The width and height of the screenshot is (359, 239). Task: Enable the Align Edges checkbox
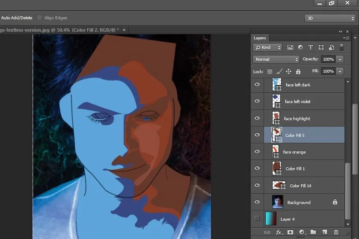39,18
